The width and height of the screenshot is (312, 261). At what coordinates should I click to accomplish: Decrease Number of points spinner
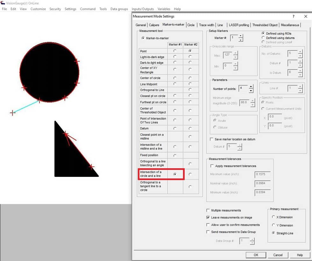251,91
